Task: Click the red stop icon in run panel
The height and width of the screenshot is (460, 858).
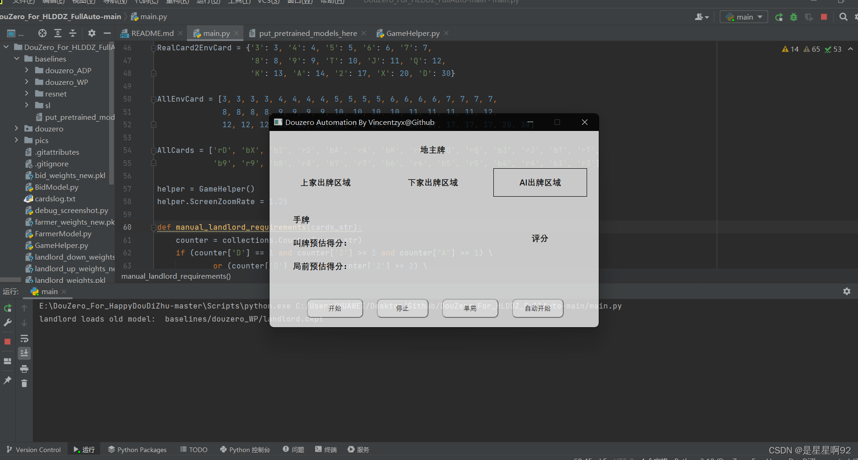Action: point(7,342)
